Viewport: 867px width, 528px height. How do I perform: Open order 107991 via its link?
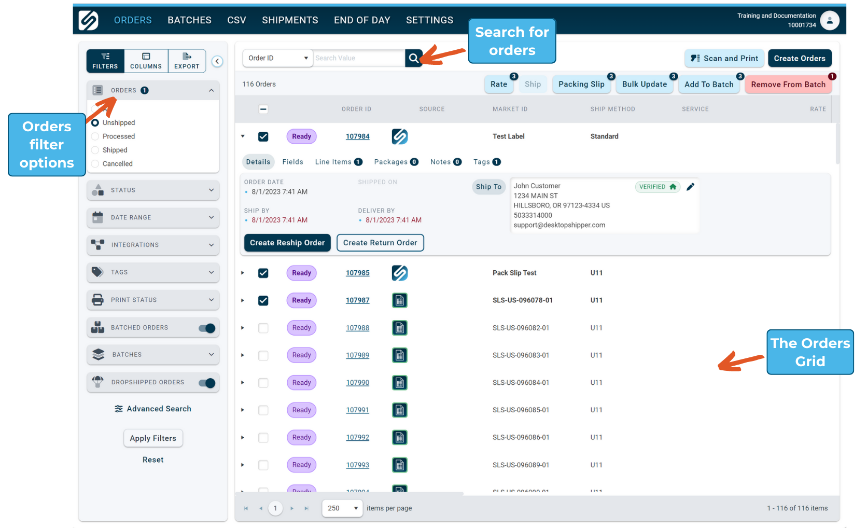[357, 410]
